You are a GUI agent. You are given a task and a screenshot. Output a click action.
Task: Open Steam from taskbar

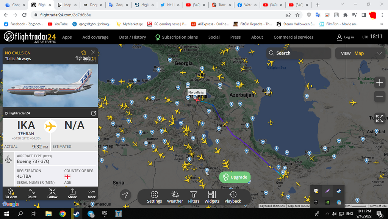pos(77,214)
